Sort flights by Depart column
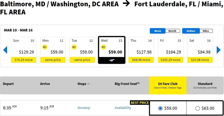224x116 pixels. click(8, 84)
